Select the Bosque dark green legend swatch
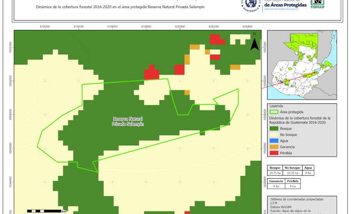The height and width of the screenshot is (214, 351). coord(274,128)
